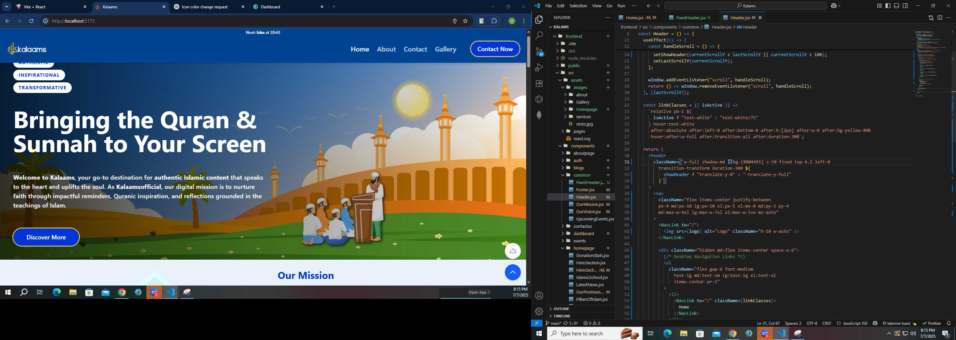Click the Kalaams logo on the webpage

27,49
